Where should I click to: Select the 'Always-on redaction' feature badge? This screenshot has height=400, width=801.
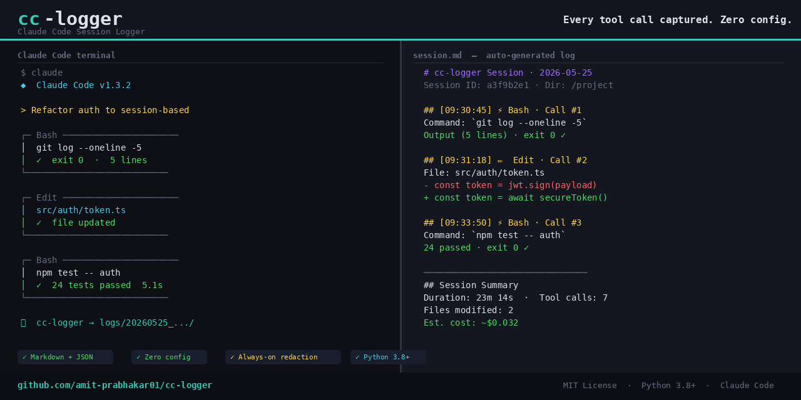(283, 357)
